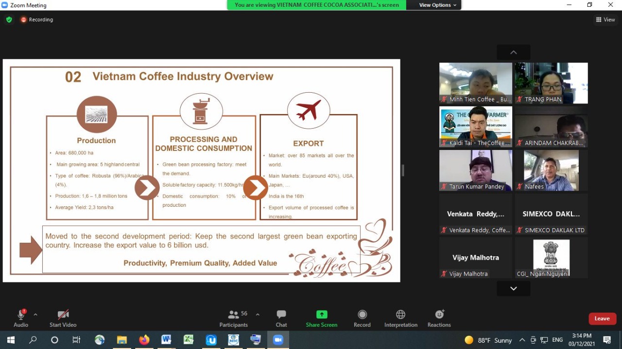Click the Production field image icon on the slide
The height and width of the screenshot is (349, 622).
[97, 115]
